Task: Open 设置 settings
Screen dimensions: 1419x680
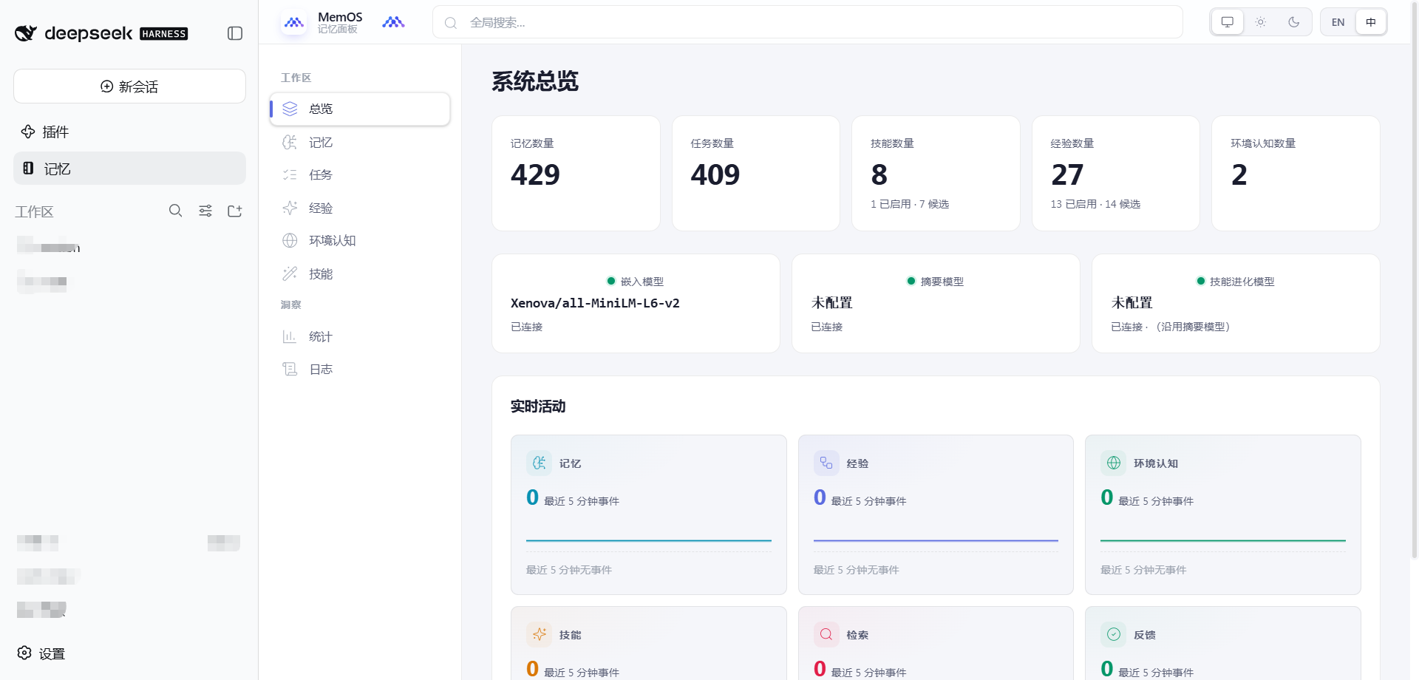Action: (x=42, y=653)
